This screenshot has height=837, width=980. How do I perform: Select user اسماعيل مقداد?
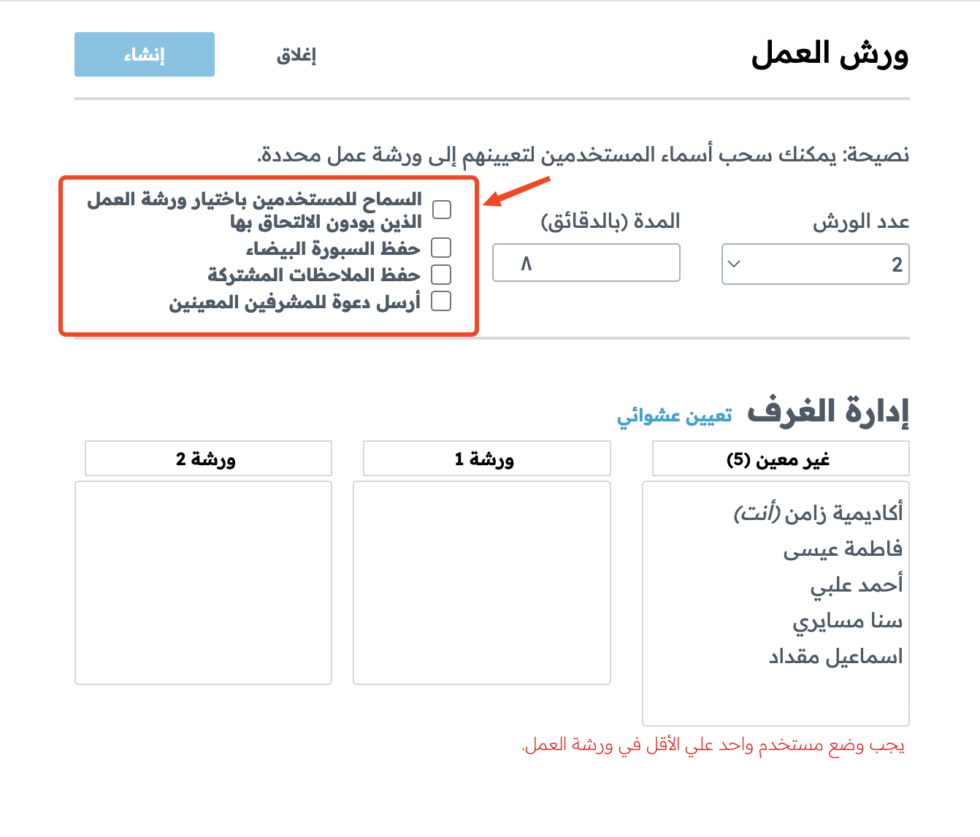pos(835,657)
